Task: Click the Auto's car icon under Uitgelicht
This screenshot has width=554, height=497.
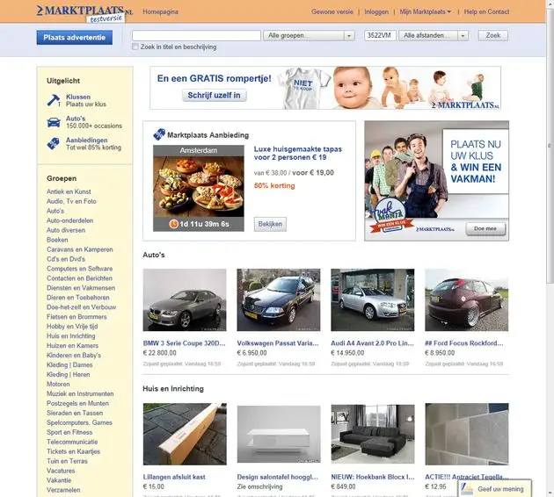Action: point(54,122)
